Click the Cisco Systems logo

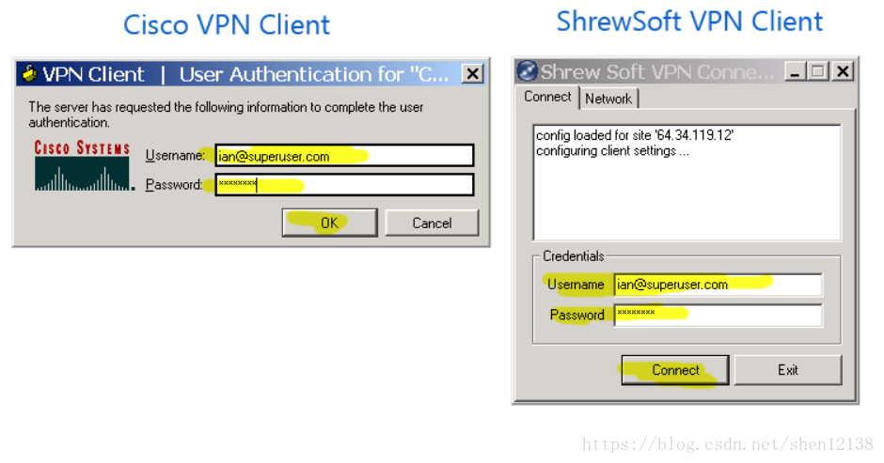click(x=82, y=165)
